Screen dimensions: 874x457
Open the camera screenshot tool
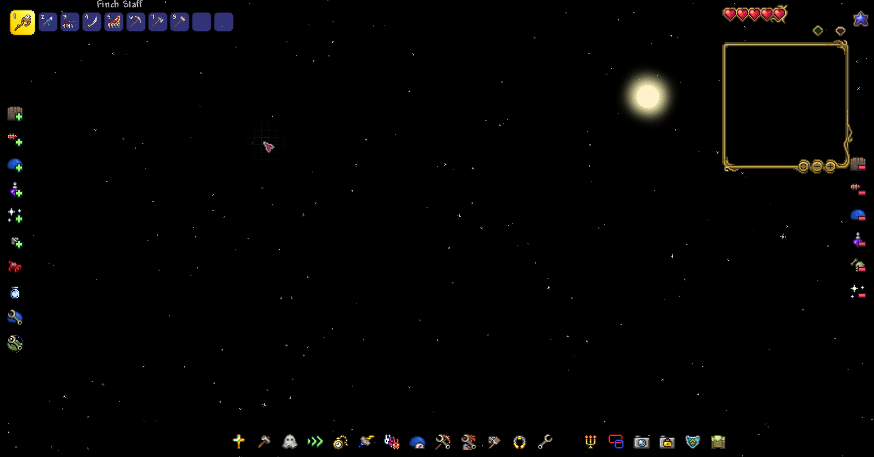(641, 441)
